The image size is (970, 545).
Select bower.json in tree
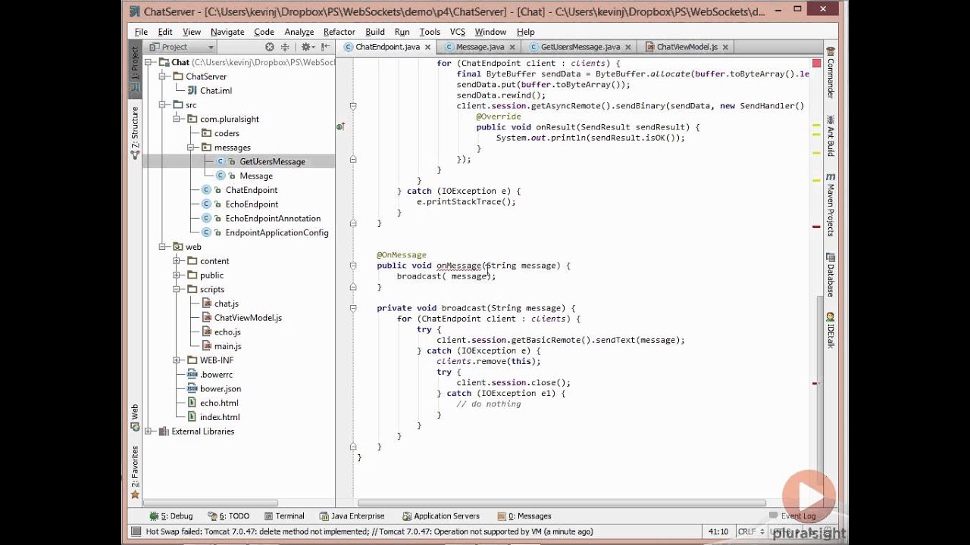pyautogui.click(x=221, y=389)
